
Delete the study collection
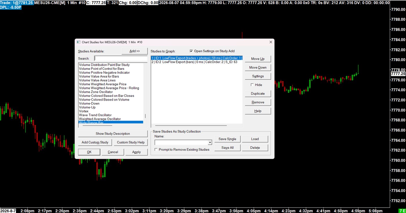[255, 148]
